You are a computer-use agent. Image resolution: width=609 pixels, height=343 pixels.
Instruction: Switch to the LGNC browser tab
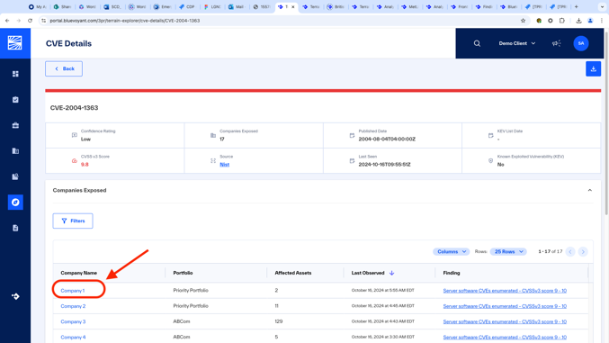click(211, 6)
